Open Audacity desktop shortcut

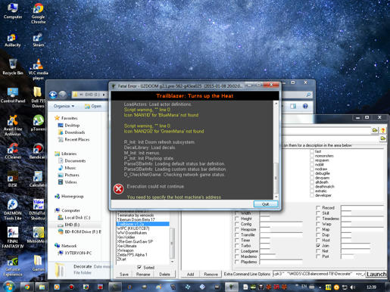click(x=12, y=40)
